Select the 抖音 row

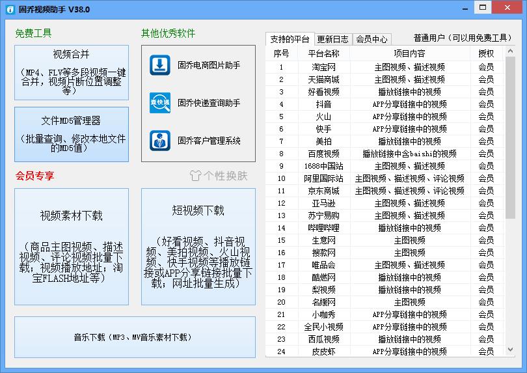385,104
